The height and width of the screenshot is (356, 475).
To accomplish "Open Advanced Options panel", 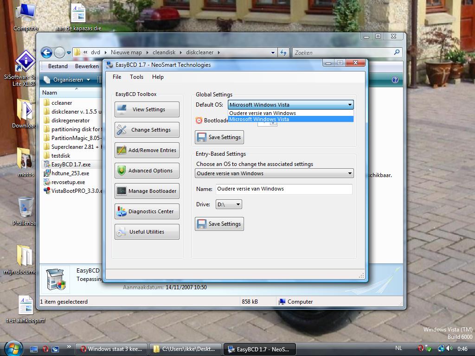I will click(147, 171).
